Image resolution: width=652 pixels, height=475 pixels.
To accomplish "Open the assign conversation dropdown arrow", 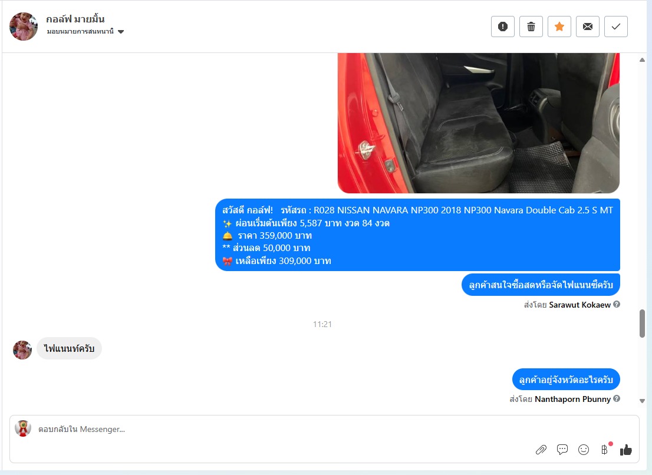I will point(121,32).
